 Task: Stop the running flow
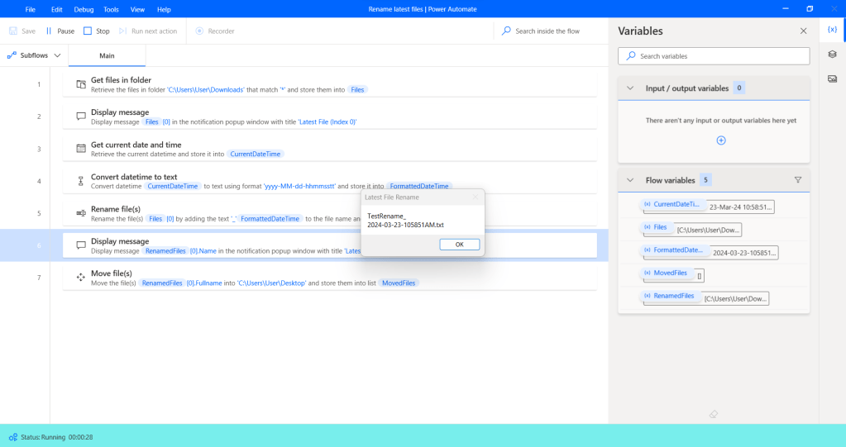point(88,31)
